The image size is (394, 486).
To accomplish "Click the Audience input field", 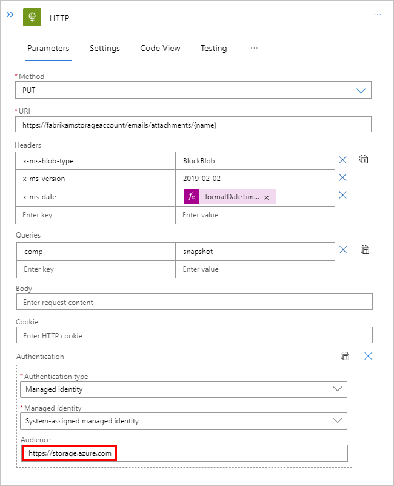I will (x=184, y=453).
